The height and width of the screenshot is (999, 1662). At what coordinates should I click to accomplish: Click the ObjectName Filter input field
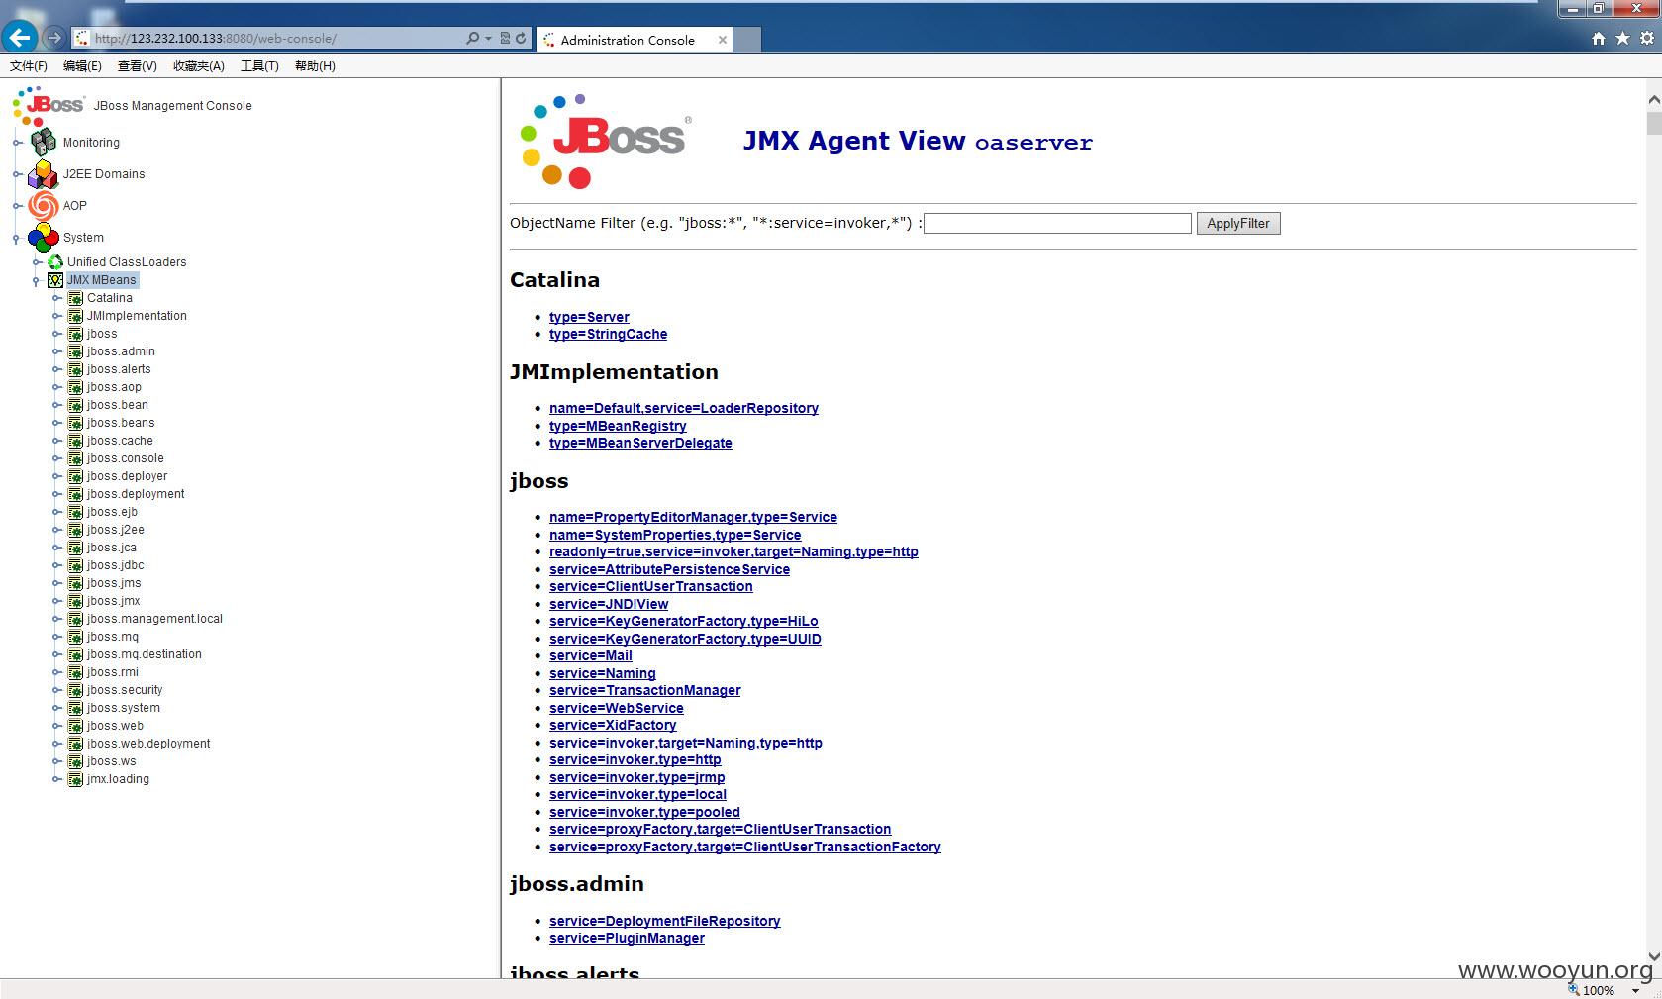[1057, 224]
